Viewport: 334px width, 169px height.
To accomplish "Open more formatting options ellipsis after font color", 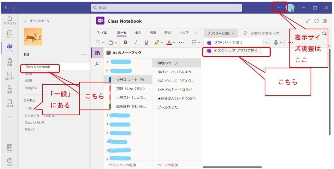I will (x=181, y=42).
